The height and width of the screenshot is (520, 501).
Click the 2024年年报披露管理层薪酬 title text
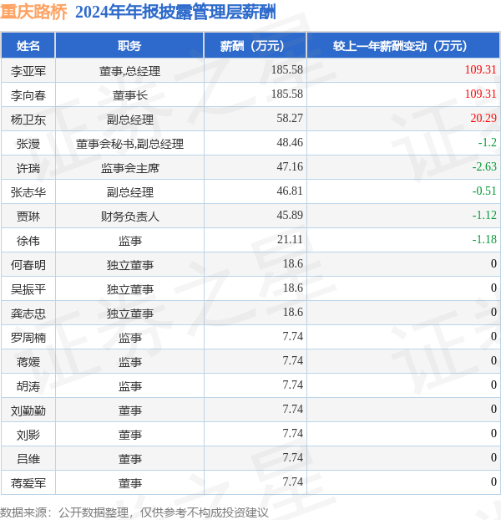click(x=175, y=12)
